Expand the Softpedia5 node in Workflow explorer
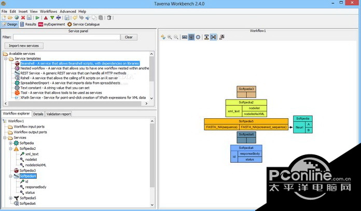 pos(10,198)
